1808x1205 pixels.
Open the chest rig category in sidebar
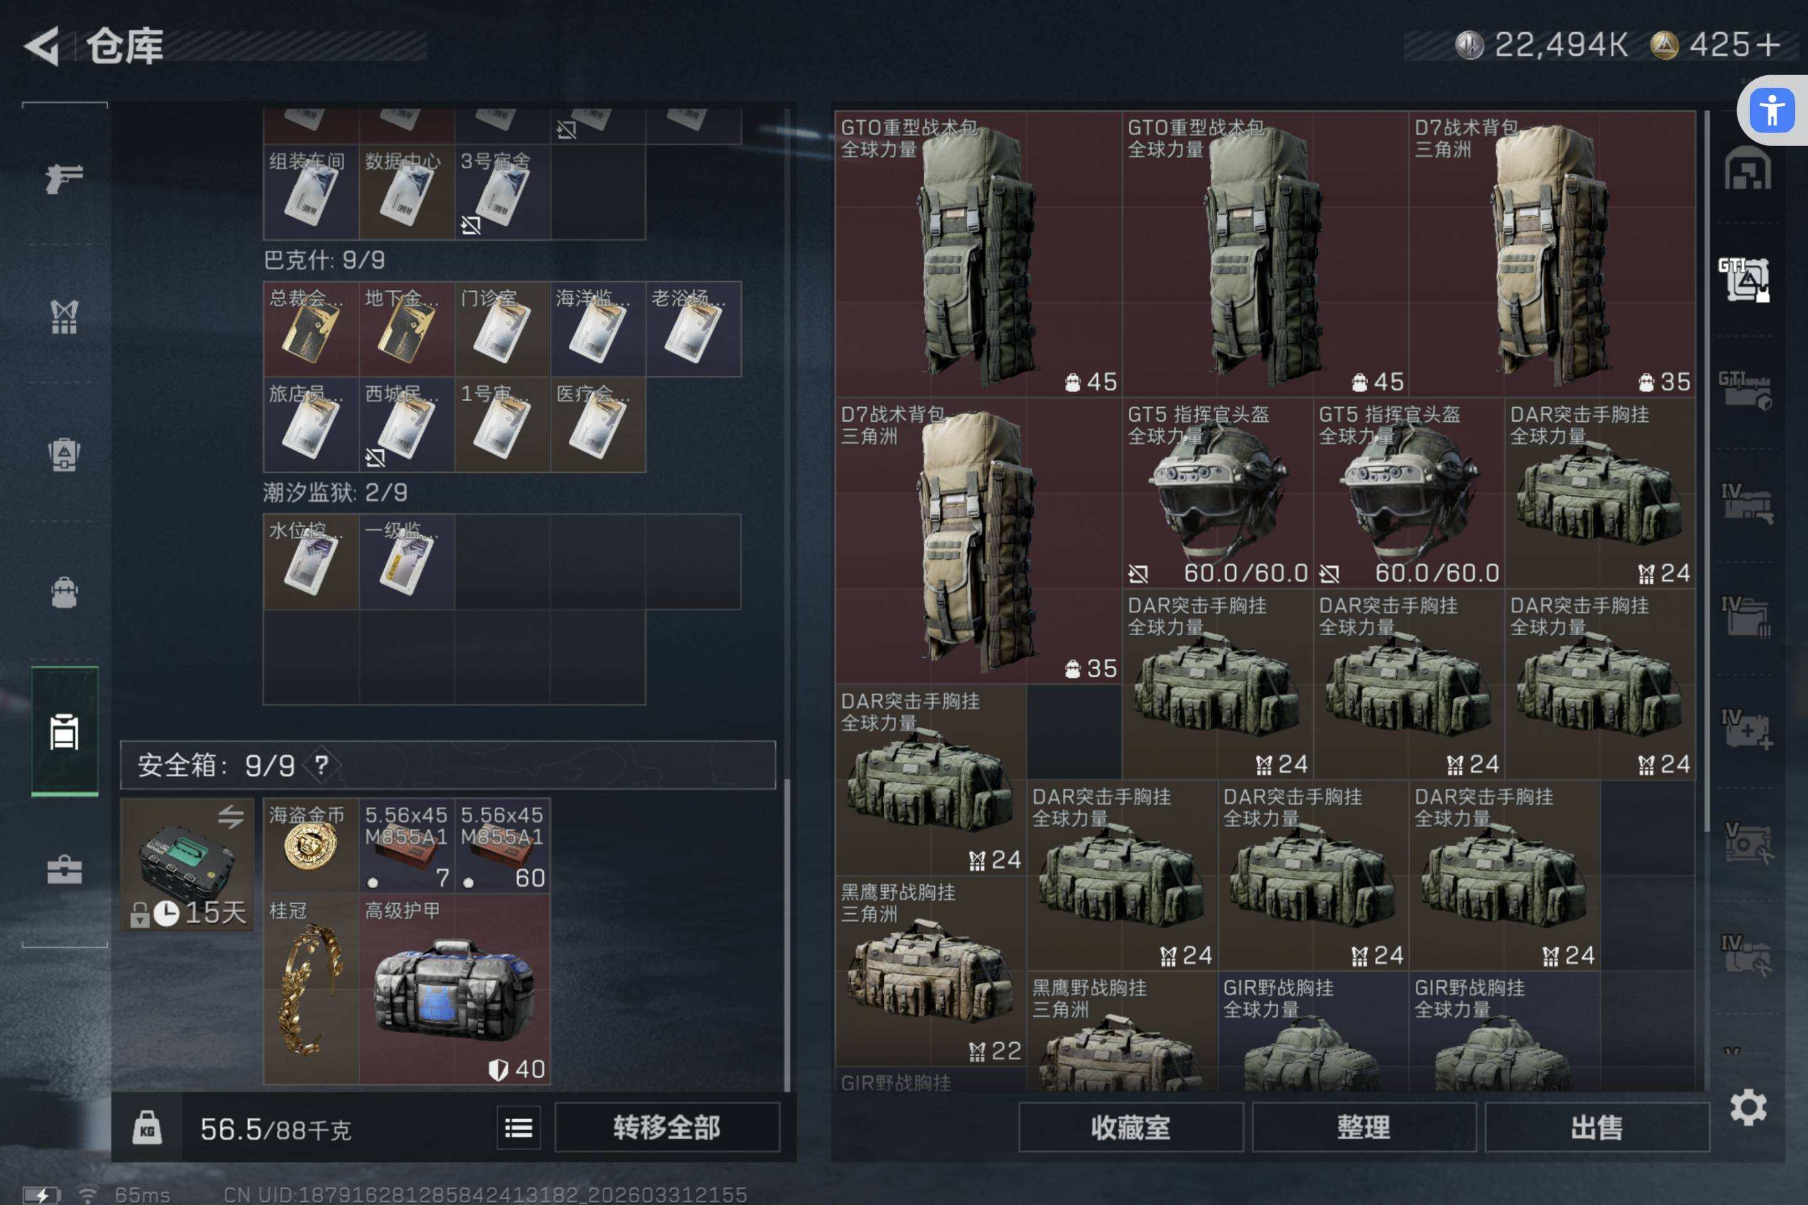65,316
